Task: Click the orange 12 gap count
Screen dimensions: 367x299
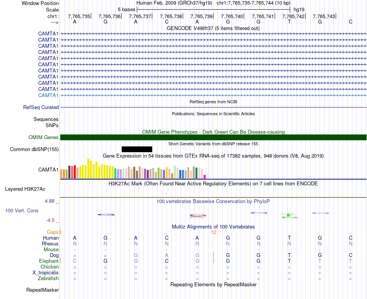Action: [213, 232]
